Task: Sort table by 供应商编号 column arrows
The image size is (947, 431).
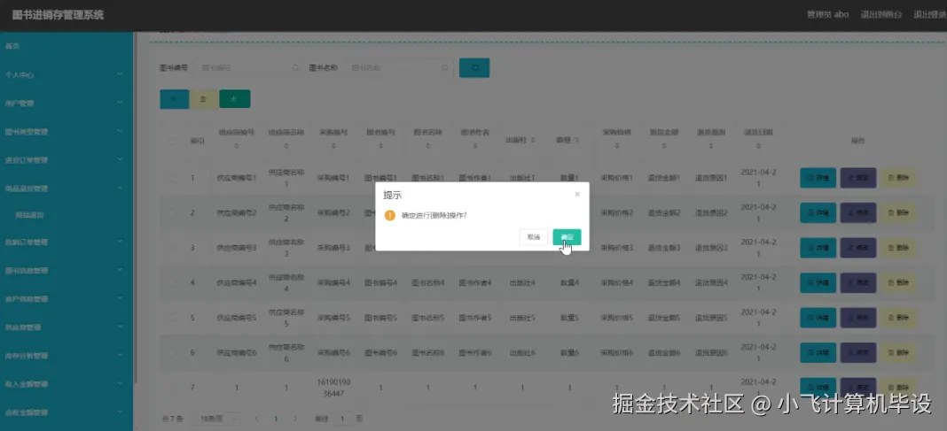Action: 236,147
